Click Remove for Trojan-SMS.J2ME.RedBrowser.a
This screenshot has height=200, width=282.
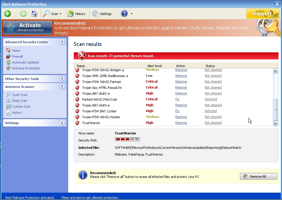click(181, 76)
